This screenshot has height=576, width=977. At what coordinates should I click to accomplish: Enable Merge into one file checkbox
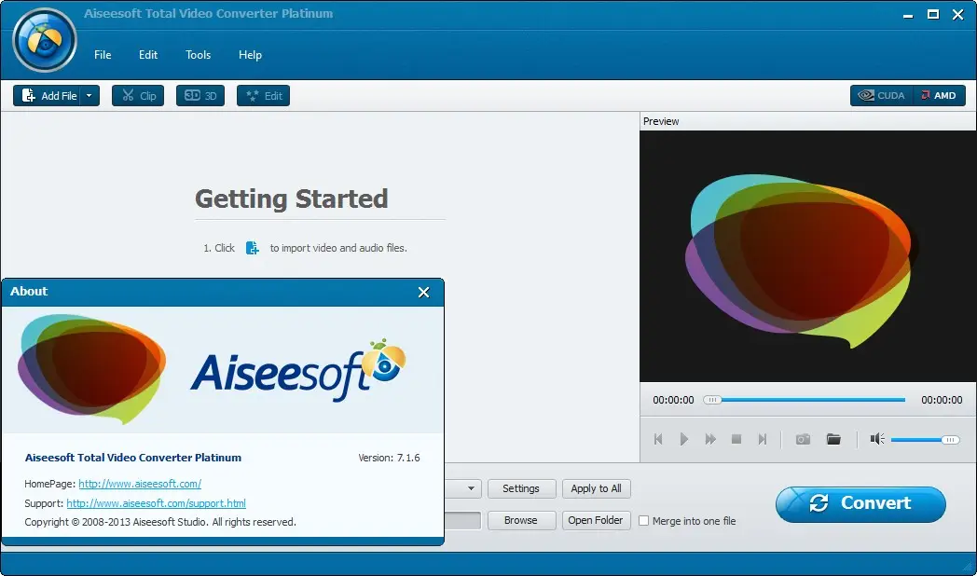click(644, 521)
